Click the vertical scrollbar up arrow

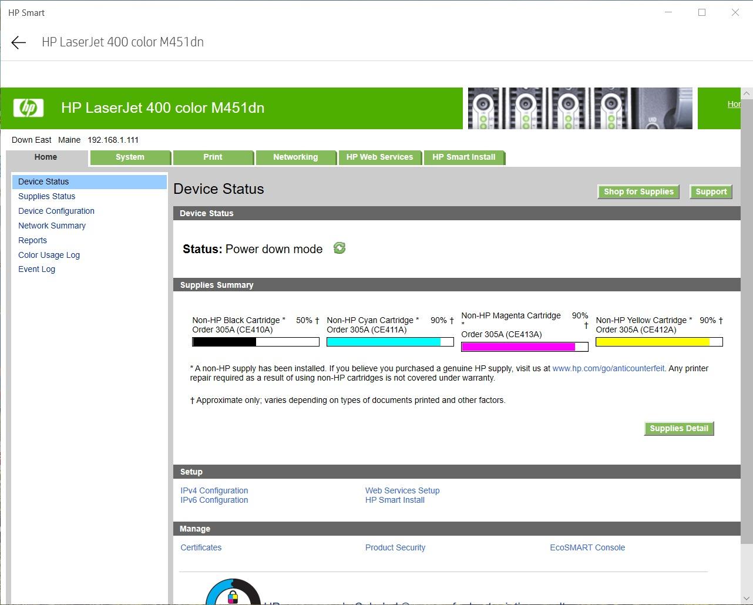(747, 93)
